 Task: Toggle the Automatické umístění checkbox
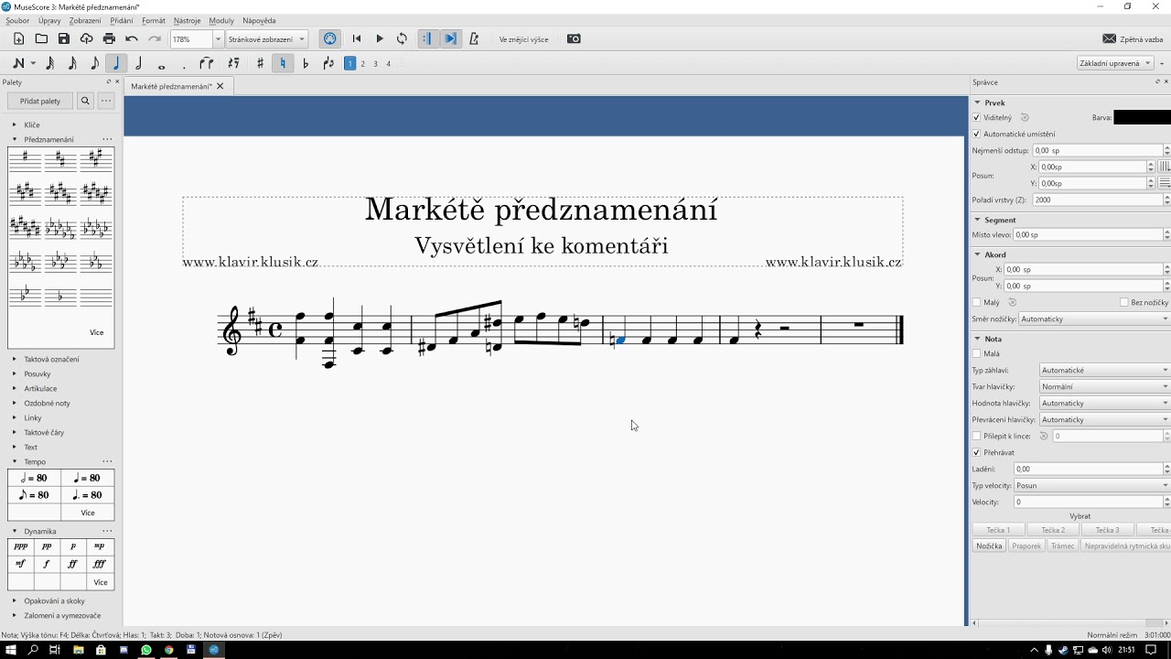[977, 134]
